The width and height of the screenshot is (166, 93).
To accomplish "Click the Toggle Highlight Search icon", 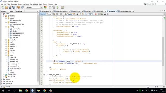I will click(x=74, y=14).
